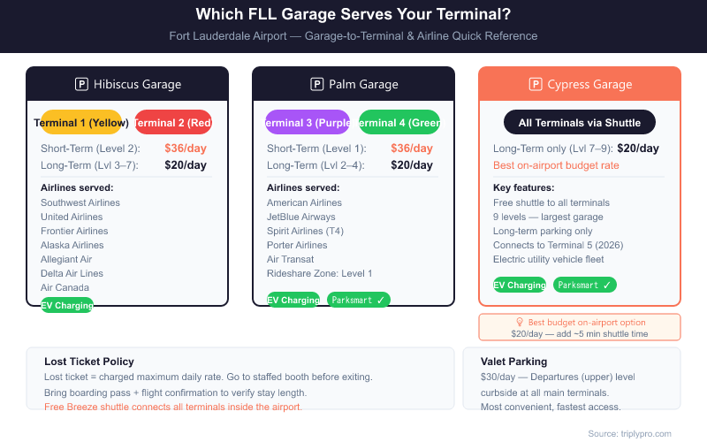Open the Free Breeze shuttle link text
This screenshot has width=707, height=442.
[x=173, y=407]
